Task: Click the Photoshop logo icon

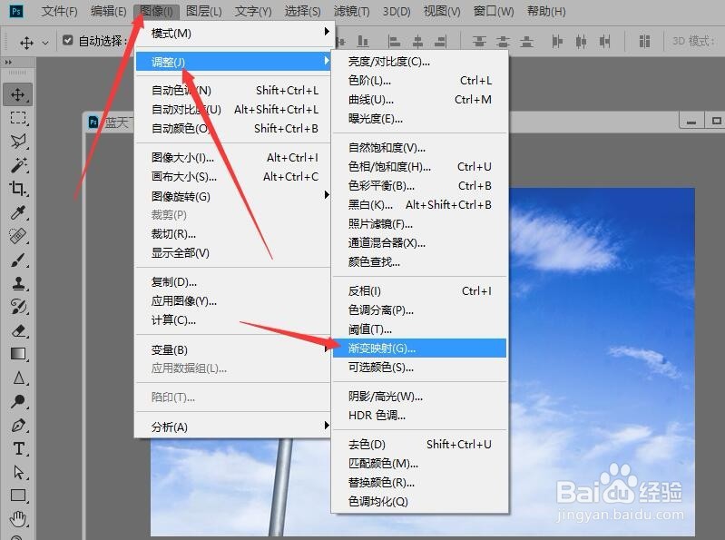Action: pos(16,11)
